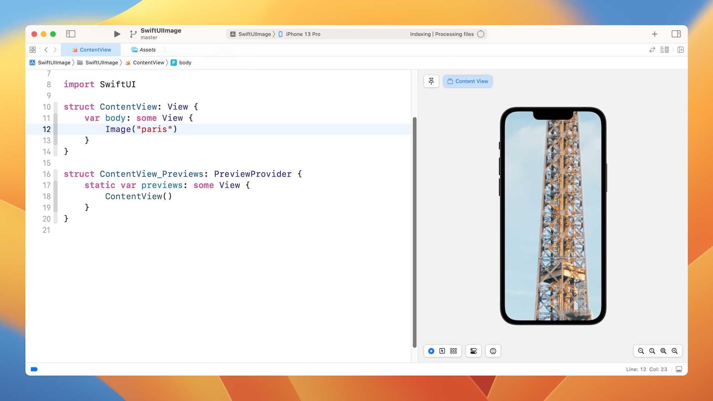Open the related items grid menu
This screenshot has width=713, height=401.
(33, 50)
